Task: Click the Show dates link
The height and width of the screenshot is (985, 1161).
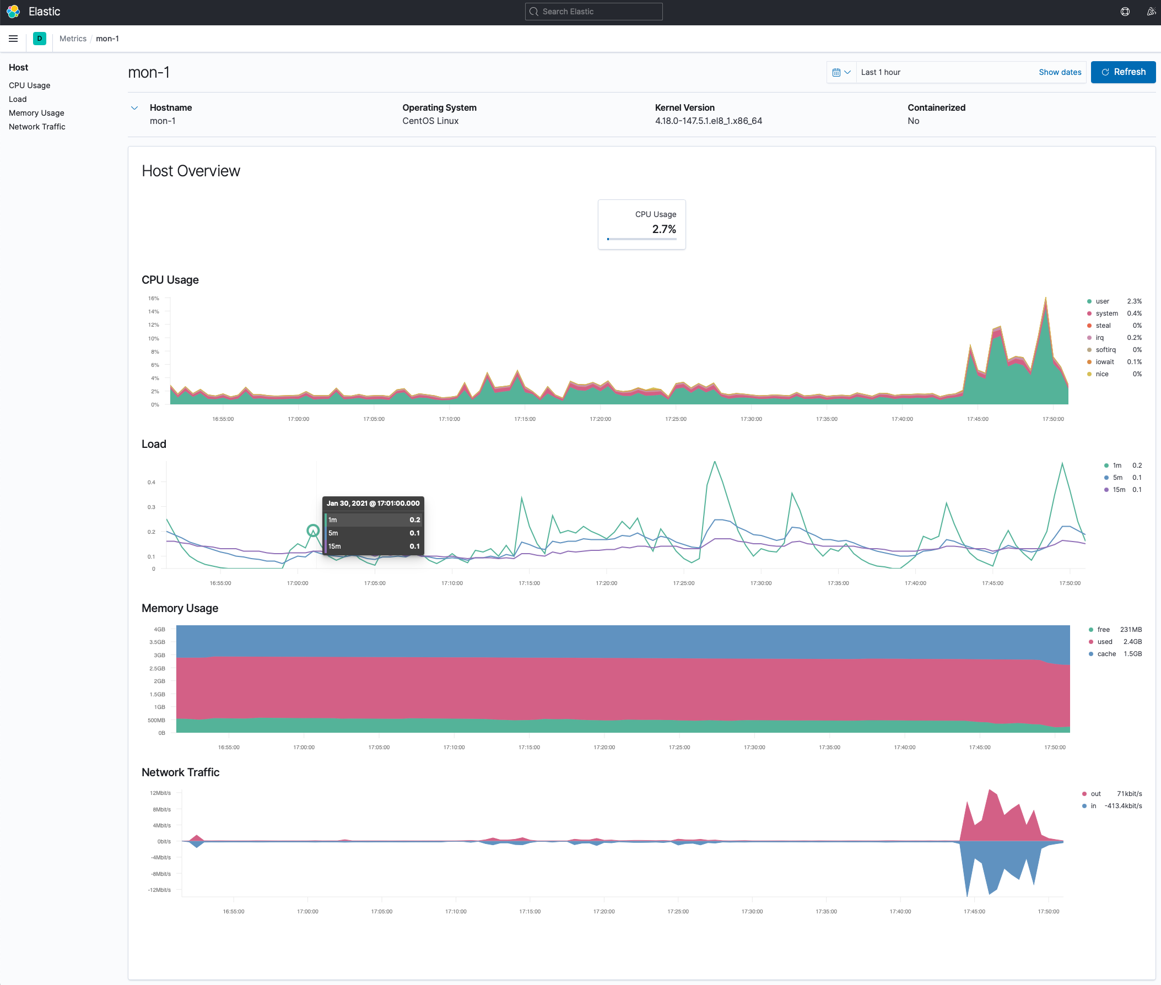Action: [1060, 72]
